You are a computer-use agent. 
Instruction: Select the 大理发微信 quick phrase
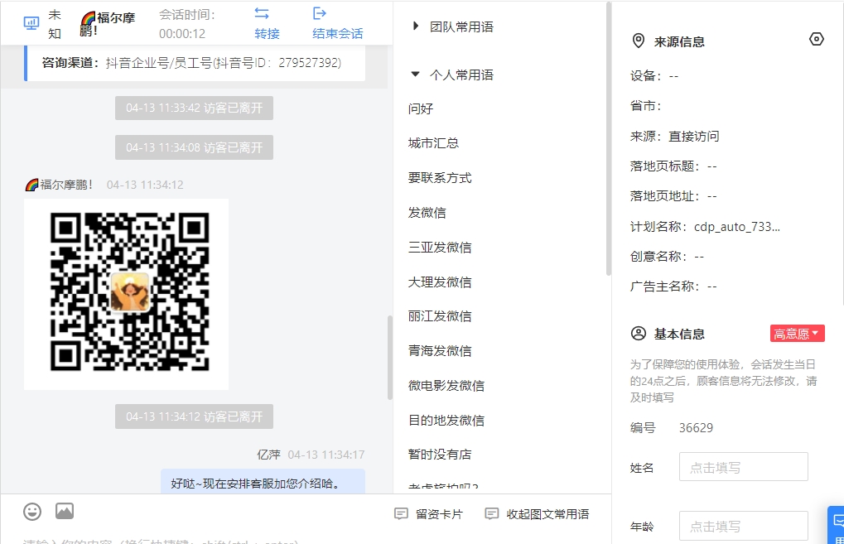click(440, 282)
